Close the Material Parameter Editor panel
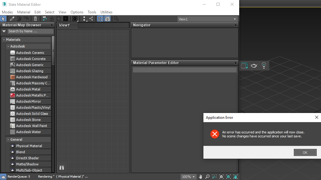This screenshot has width=321, height=180. (x=235, y=63)
